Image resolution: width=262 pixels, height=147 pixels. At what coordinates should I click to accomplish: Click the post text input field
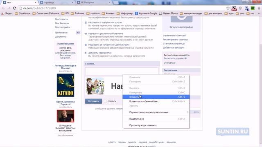122,71
